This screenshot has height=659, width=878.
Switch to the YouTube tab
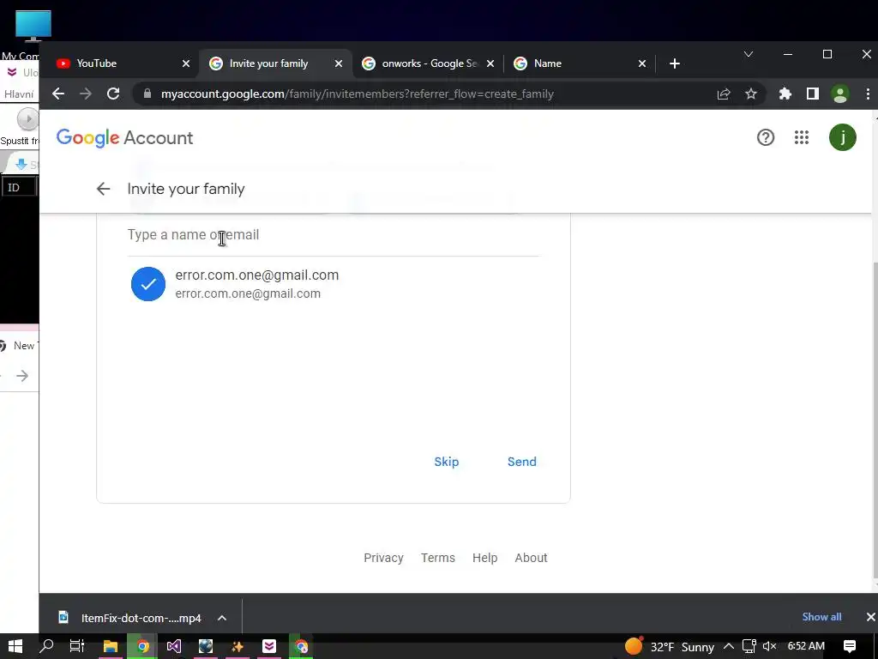tap(120, 63)
